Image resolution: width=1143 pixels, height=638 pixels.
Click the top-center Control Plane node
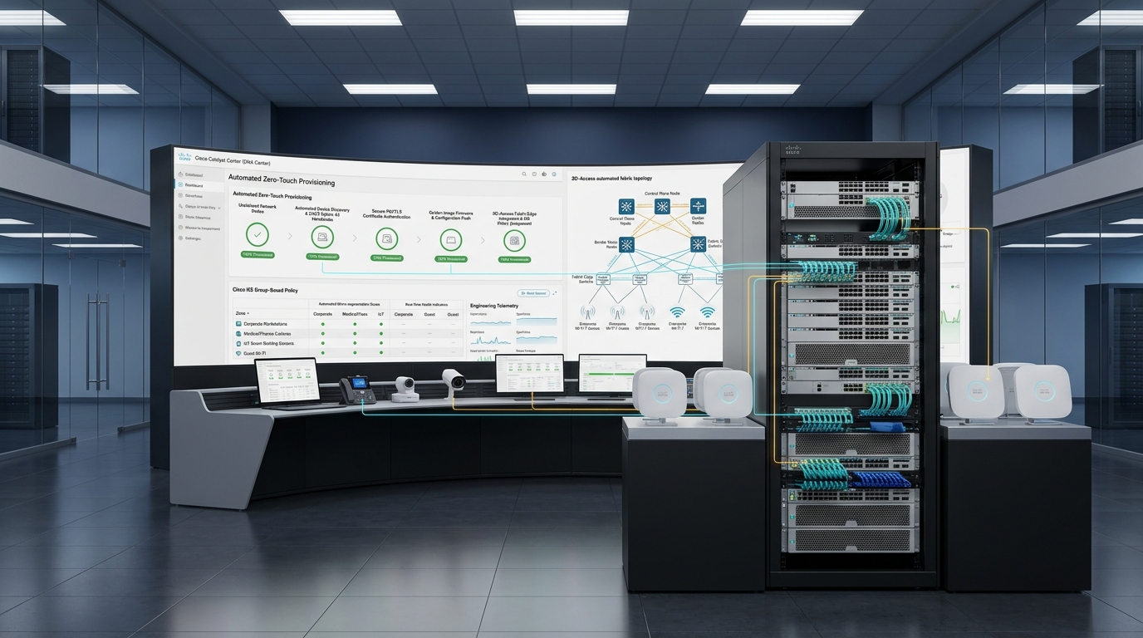pos(662,206)
